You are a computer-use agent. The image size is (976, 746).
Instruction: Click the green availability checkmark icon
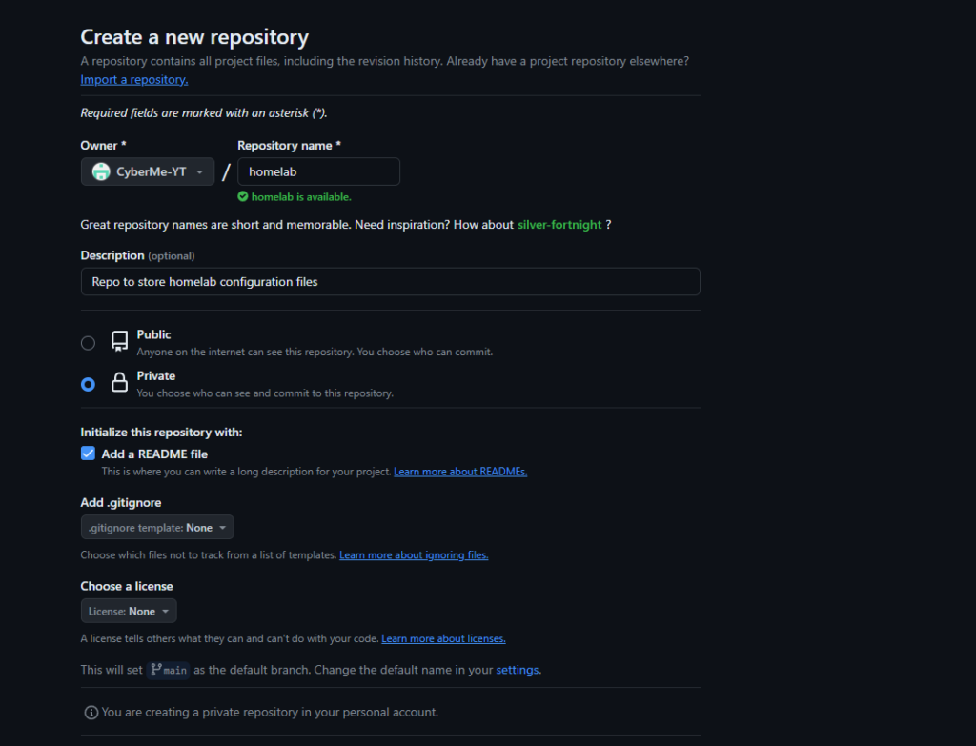coord(243,197)
